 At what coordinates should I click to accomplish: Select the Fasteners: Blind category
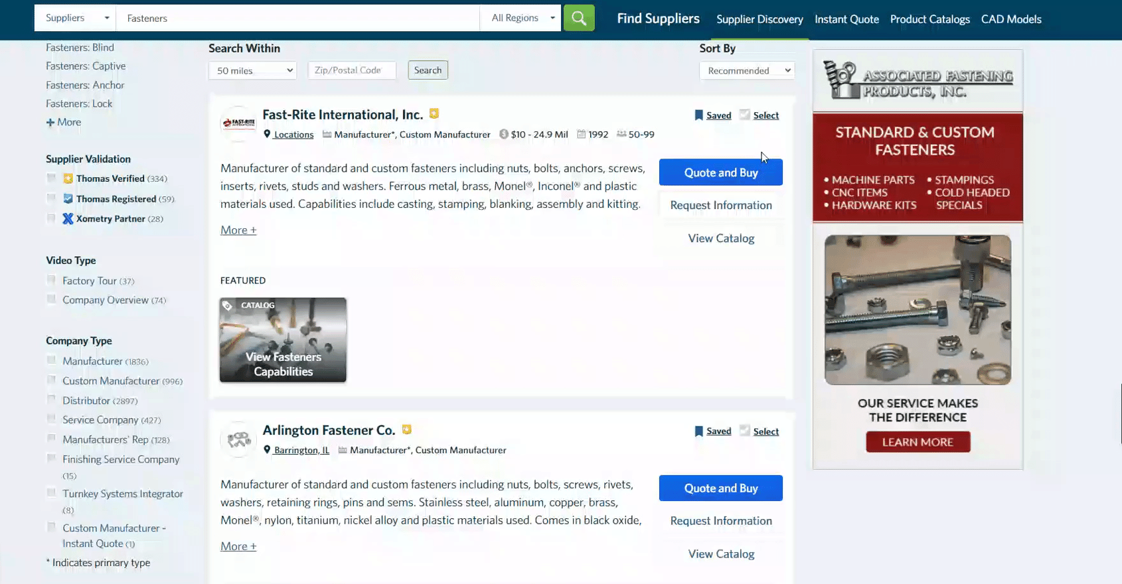click(x=80, y=48)
